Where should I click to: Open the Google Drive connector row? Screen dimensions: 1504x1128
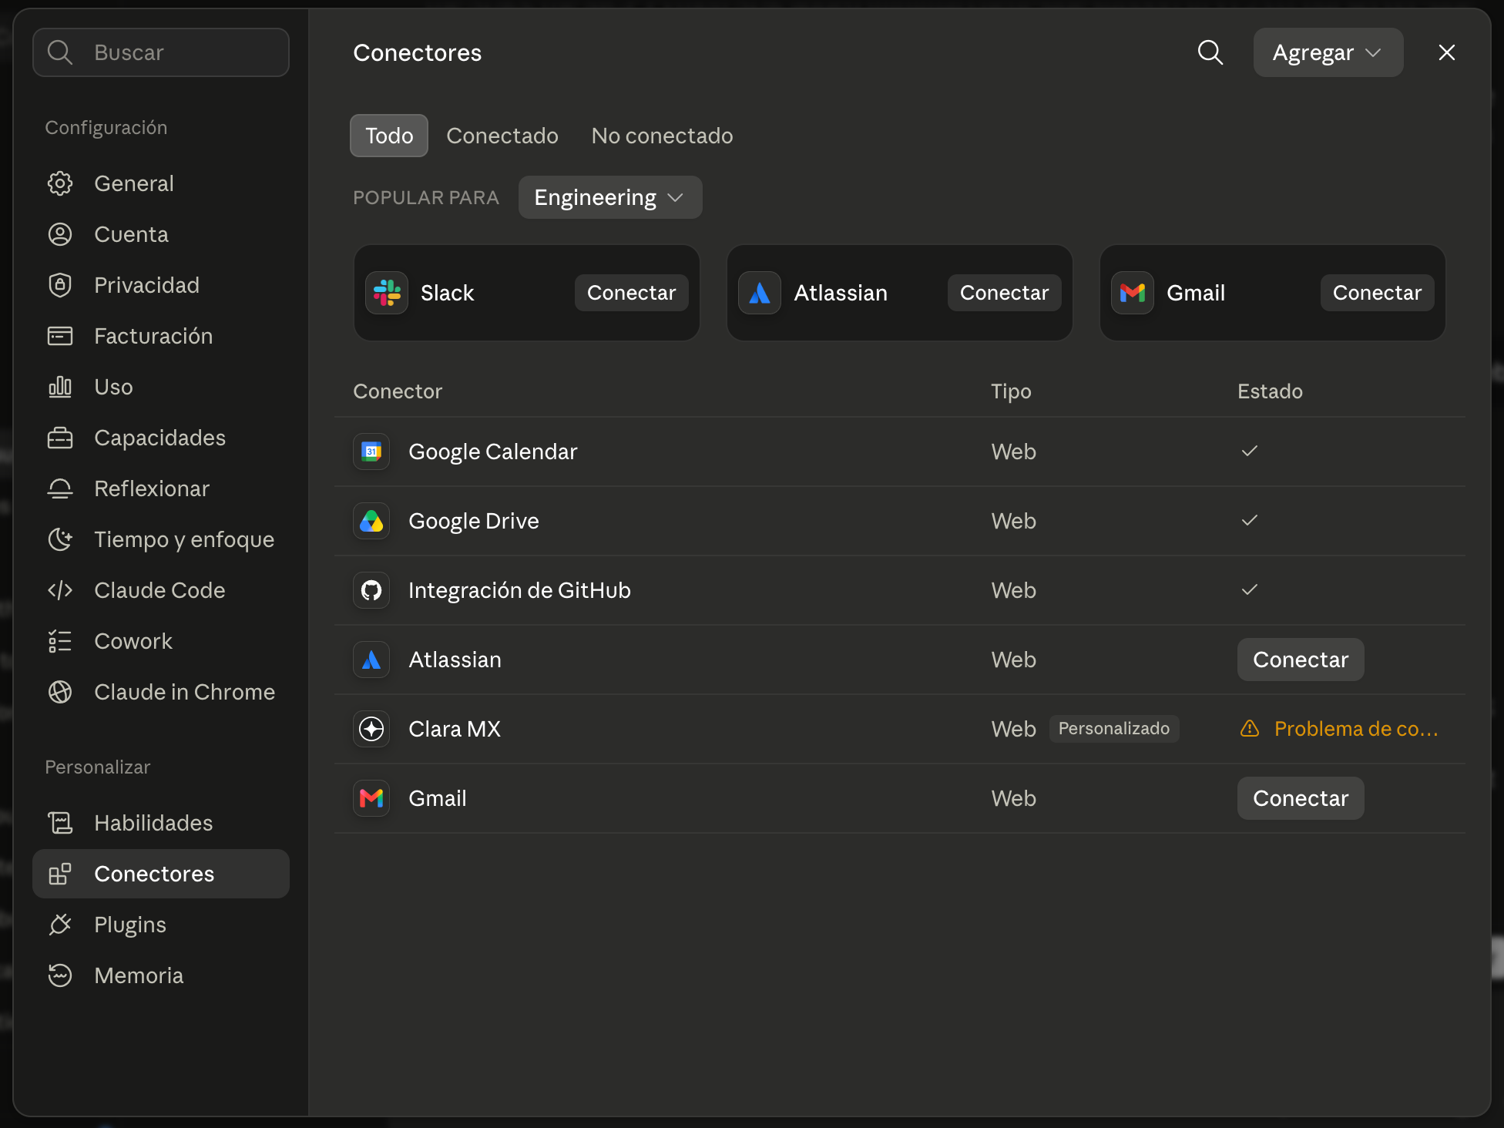click(x=900, y=521)
